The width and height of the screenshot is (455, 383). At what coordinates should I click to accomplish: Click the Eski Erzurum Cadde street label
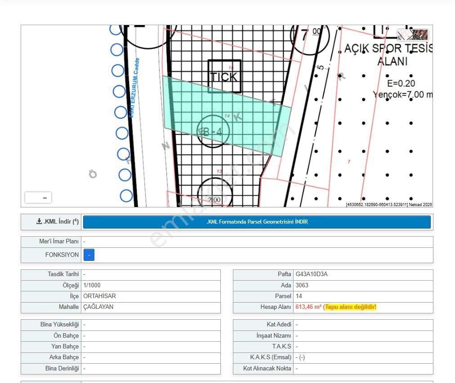tap(134, 88)
